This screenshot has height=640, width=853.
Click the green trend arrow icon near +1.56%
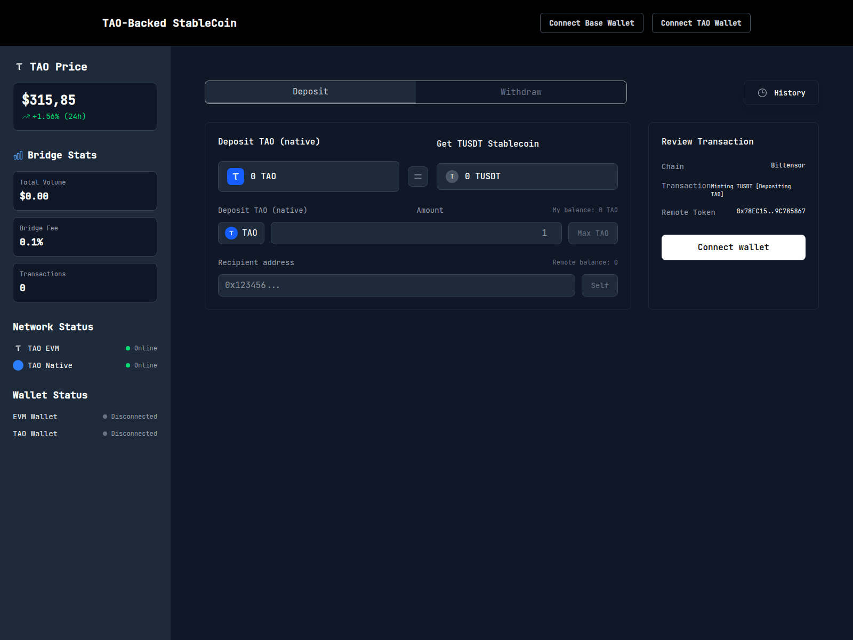(26, 116)
